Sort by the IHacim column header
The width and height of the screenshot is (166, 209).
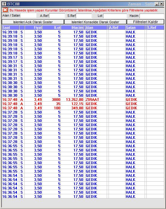click(72, 28)
